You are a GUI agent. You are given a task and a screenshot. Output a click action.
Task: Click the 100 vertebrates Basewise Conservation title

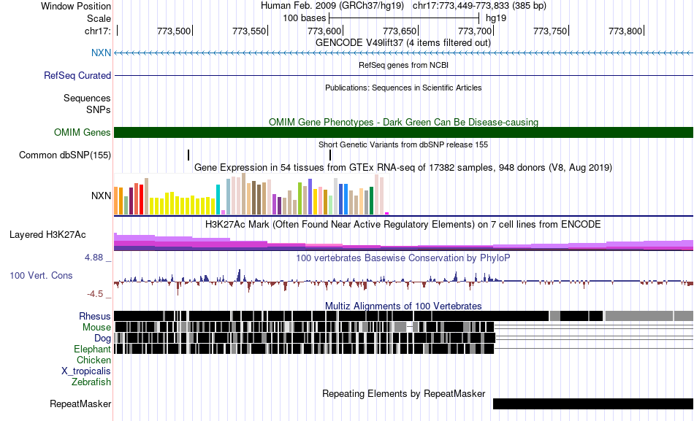click(403, 258)
